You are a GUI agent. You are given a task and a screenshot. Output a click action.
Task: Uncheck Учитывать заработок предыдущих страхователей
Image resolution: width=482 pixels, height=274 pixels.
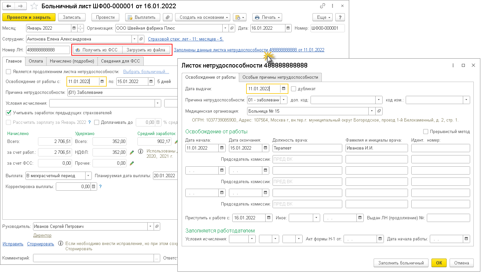[9, 113]
